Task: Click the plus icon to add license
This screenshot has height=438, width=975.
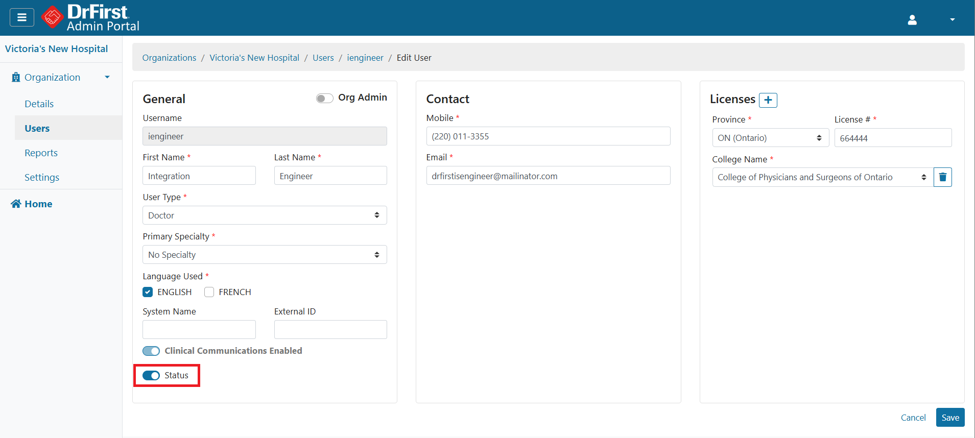Action: (768, 100)
